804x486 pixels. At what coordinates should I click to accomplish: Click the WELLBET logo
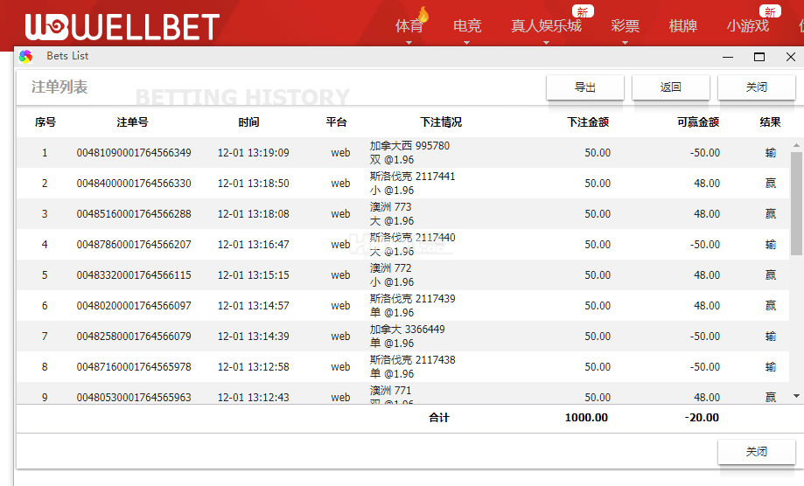(x=122, y=26)
